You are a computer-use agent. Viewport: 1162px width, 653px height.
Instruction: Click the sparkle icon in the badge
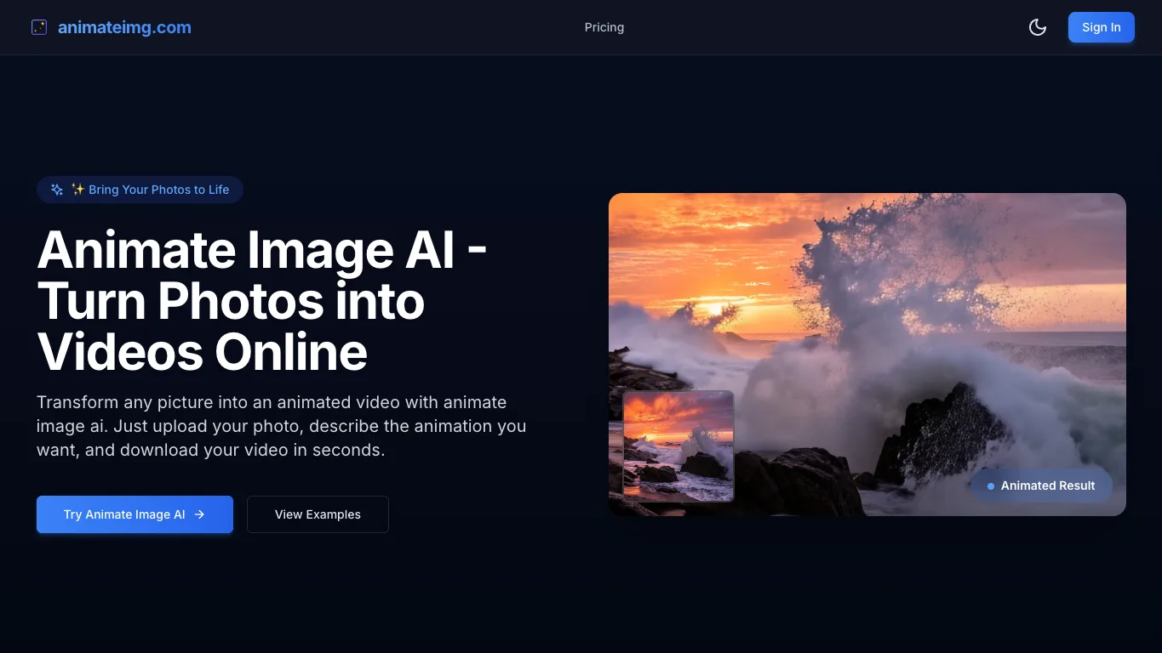57,190
